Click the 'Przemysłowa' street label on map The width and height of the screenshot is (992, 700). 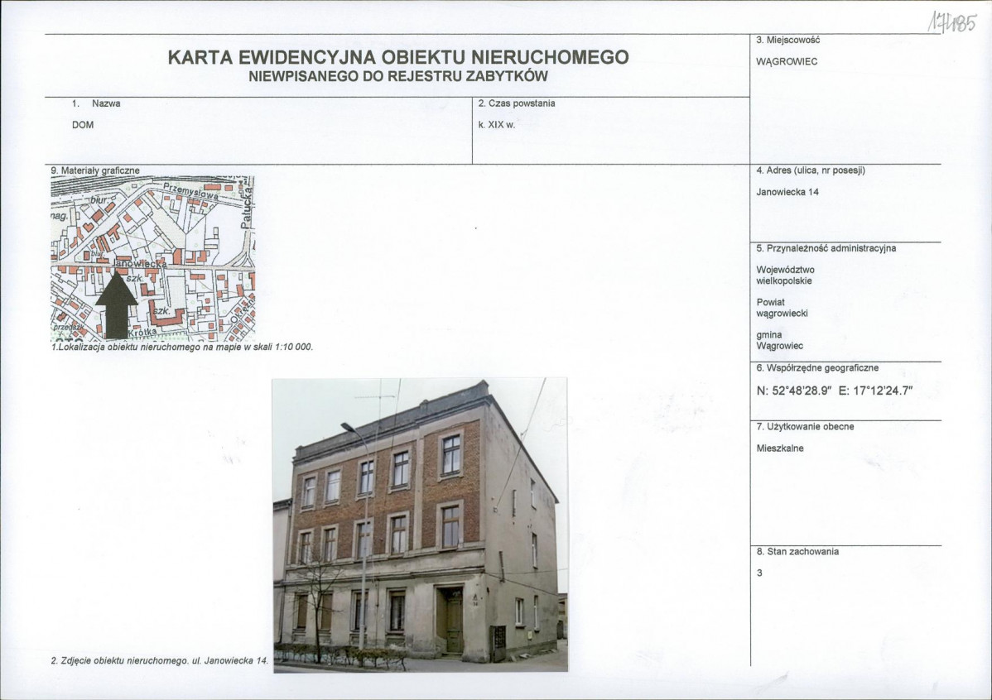pyautogui.click(x=190, y=191)
